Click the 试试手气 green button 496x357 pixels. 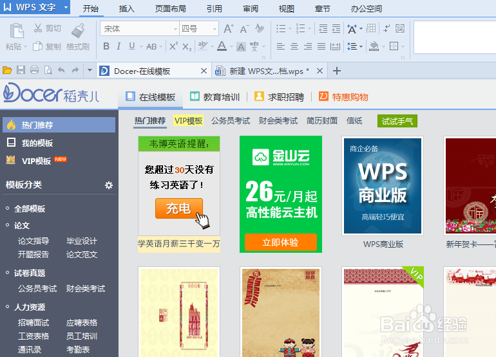397,121
